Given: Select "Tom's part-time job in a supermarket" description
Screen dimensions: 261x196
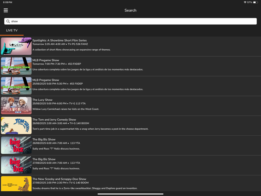Looking at the screenshot, I should pyautogui.click(x=90, y=129).
